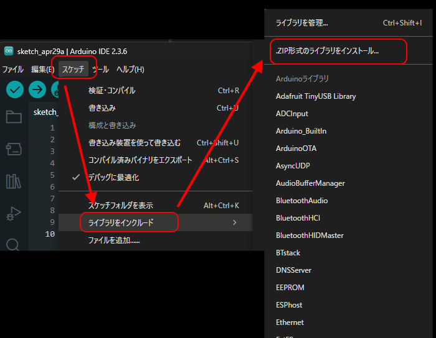Open the スケッチ menu
The width and height of the screenshot is (436, 338).
click(x=73, y=69)
